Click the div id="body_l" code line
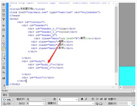The height and width of the screenshot is (106, 137). (46, 65)
